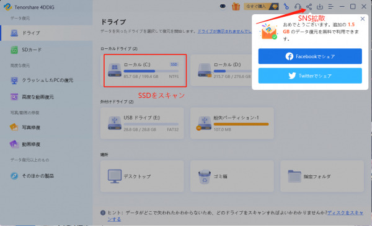Screen dimensions: 372x226
Task: Open the headset support icon
Action: tap(298, 6)
